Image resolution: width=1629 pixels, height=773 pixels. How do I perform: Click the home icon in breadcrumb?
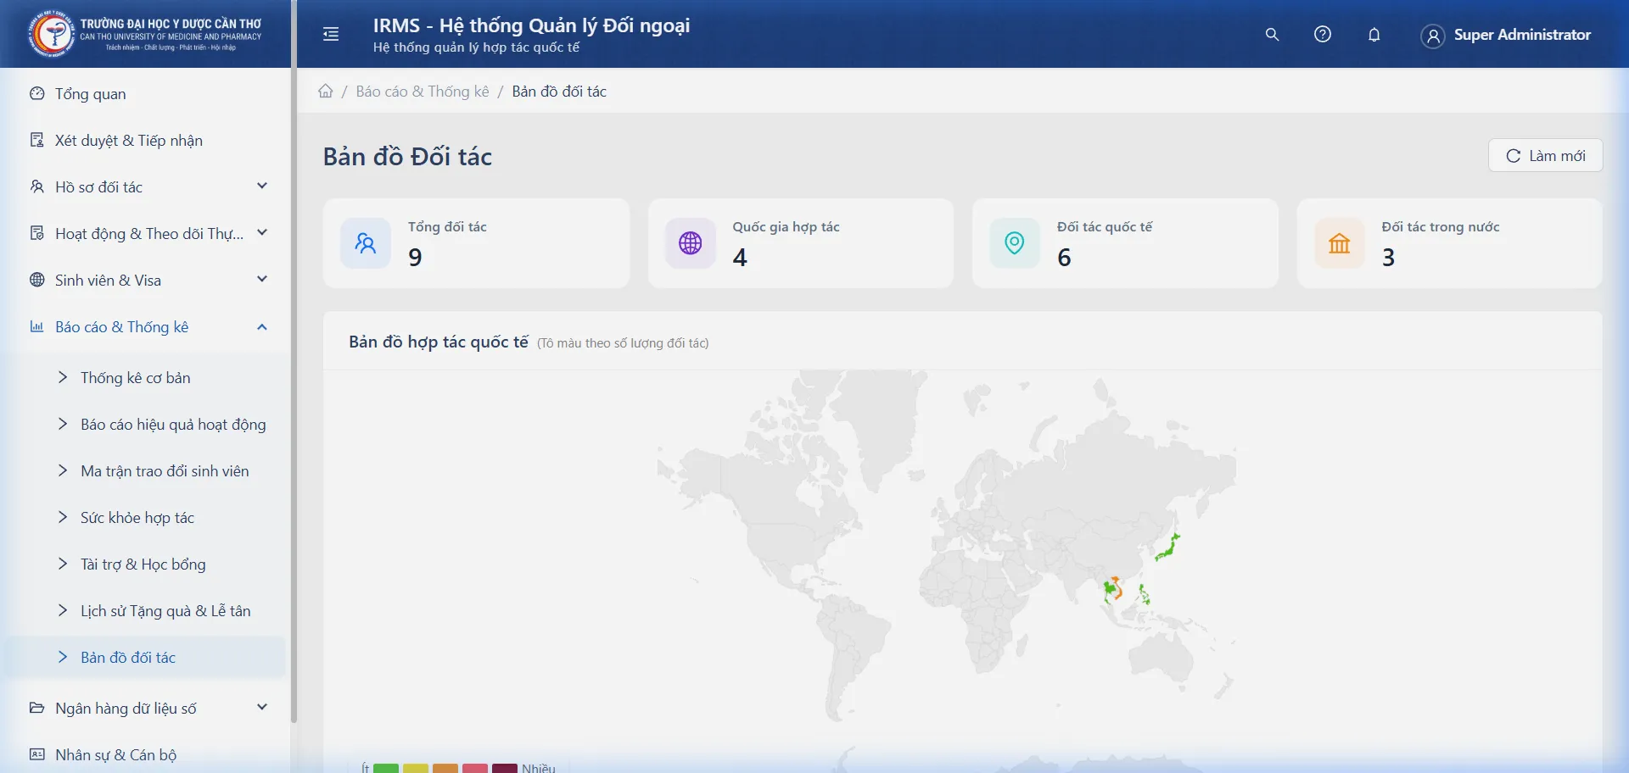click(326, 92)
